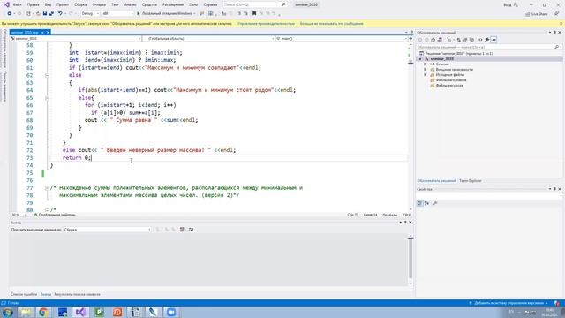
Task: Start the Local Windows Debugger
Action: pyautogui.click(x=166, y=14)
